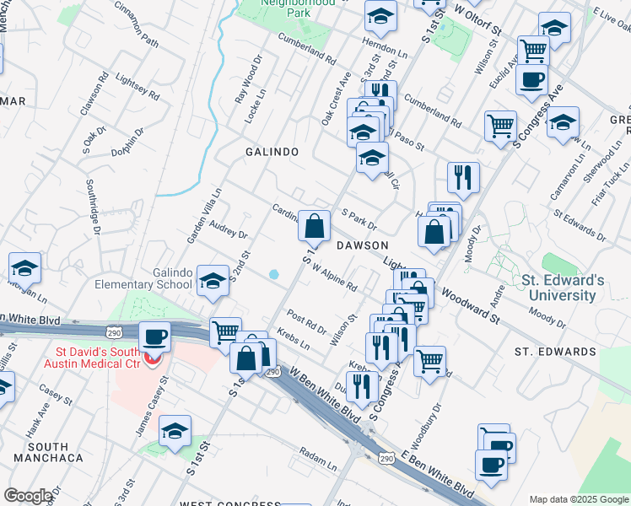Click the shopping bag marker near Cardinal Ln
The height and width of the screenshot is (506, 631).
coord(314,227)
